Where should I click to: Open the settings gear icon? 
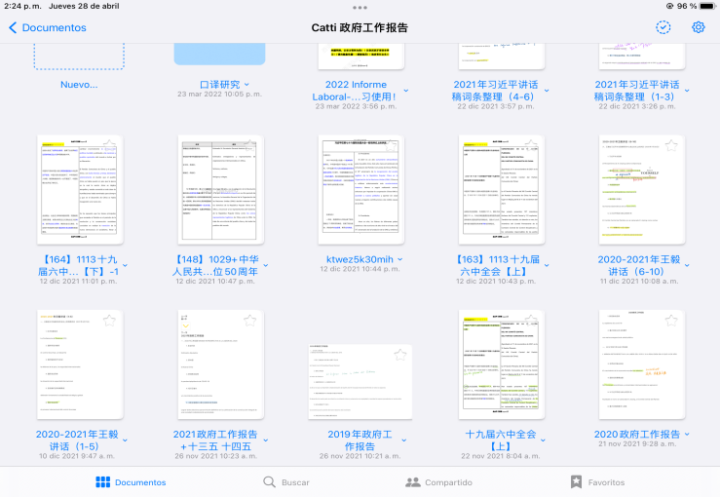click(698, 27)
